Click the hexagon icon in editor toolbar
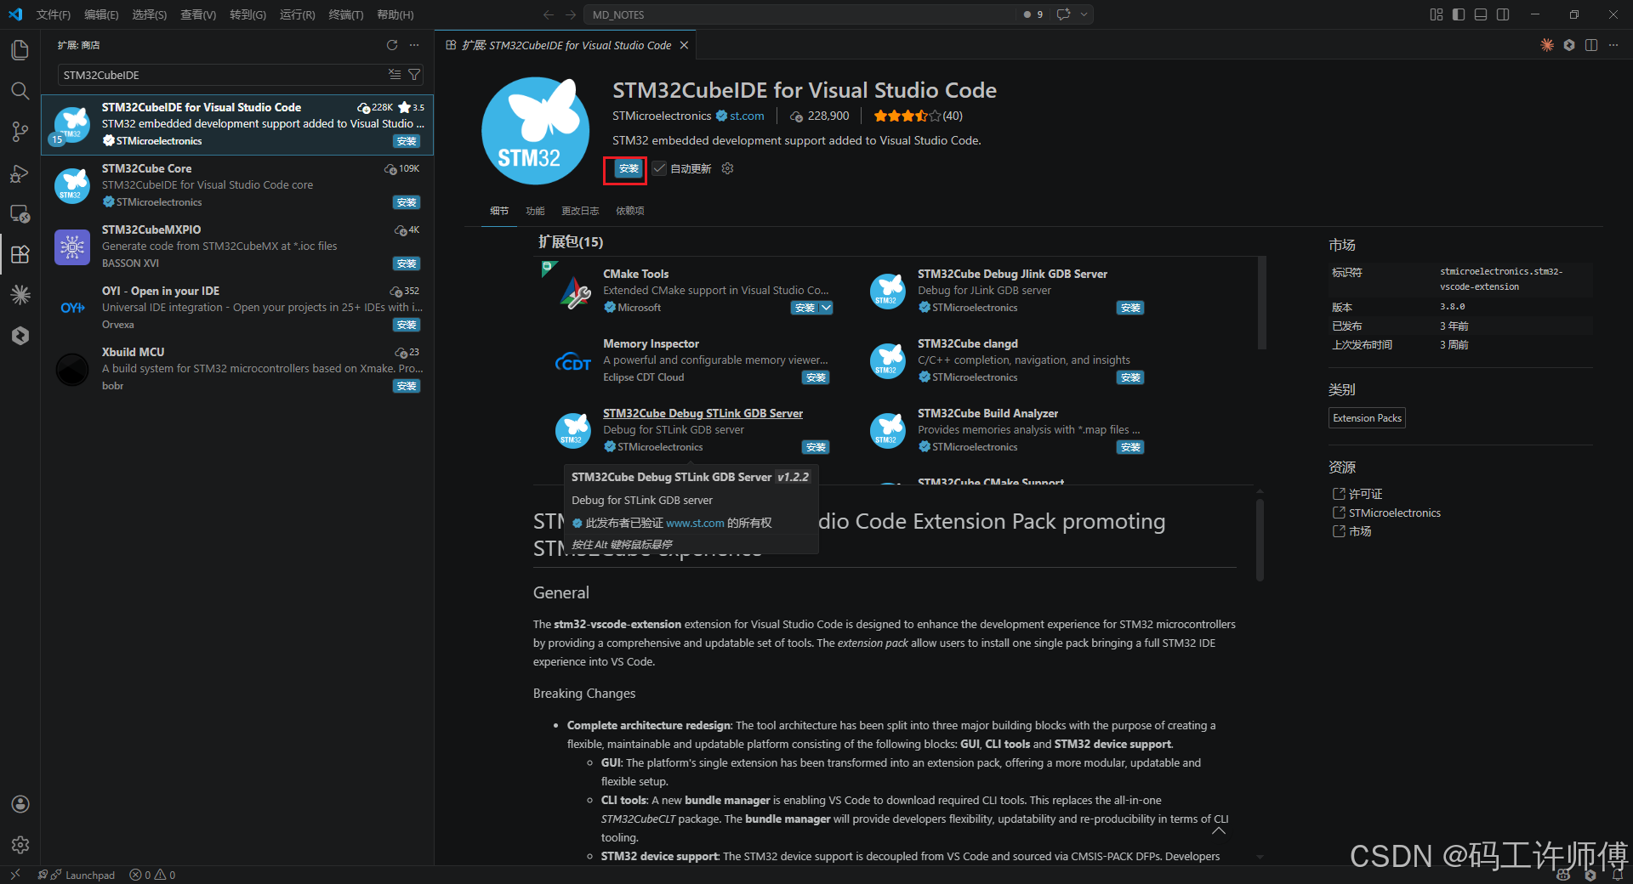Screen dimensions: 1633x884 pyautogui.click(x=1569, y=45)
